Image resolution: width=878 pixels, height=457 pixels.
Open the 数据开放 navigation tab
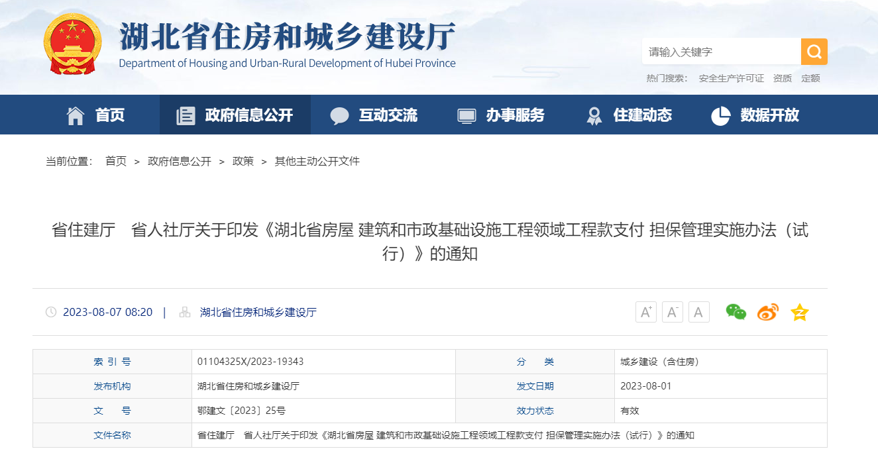(x=756, y=115)
